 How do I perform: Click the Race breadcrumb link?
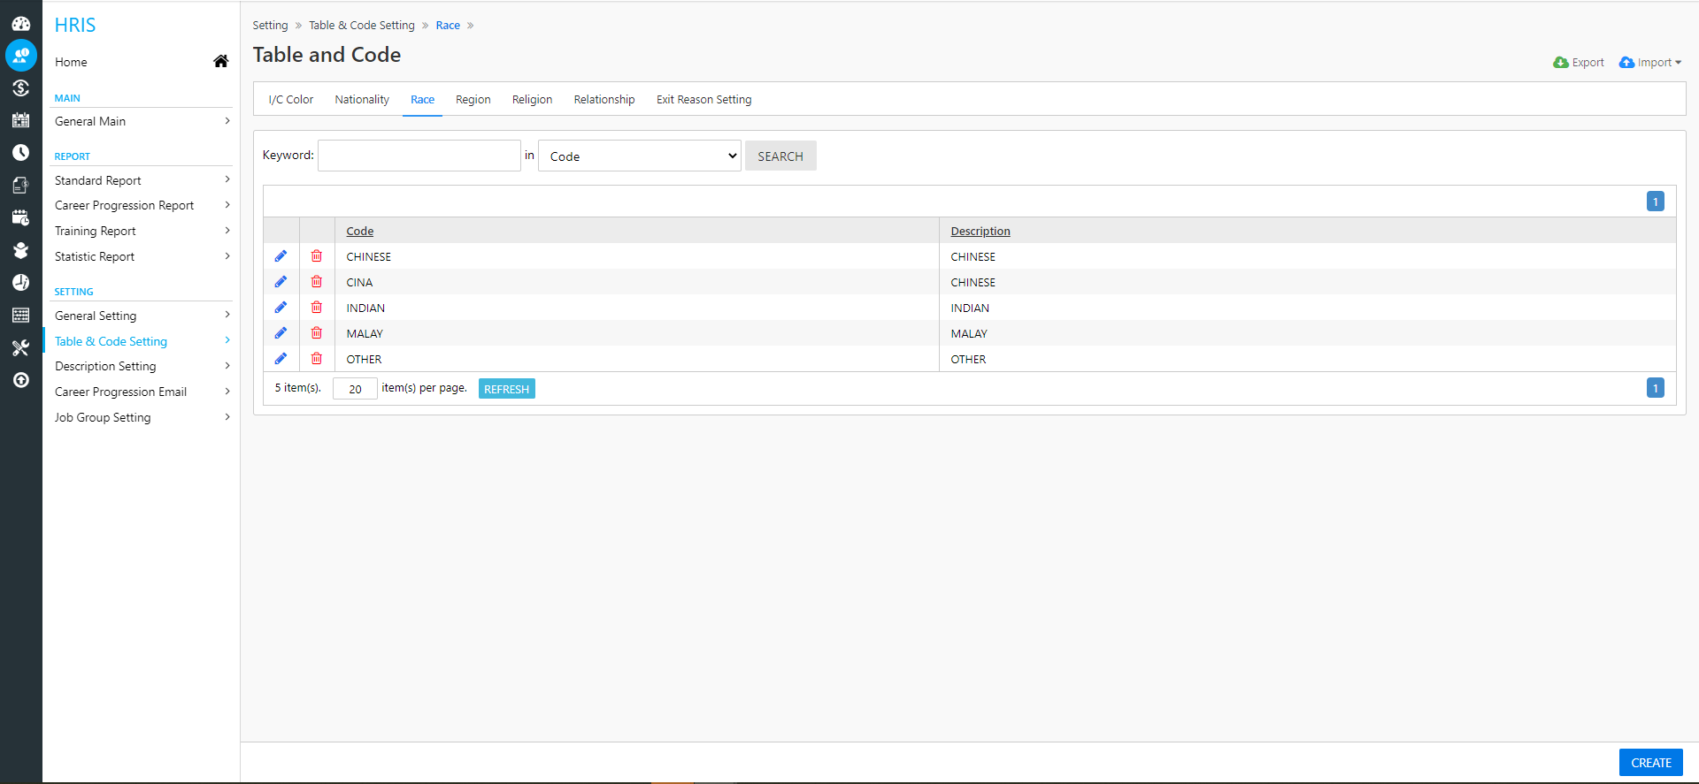pos(448,25)
